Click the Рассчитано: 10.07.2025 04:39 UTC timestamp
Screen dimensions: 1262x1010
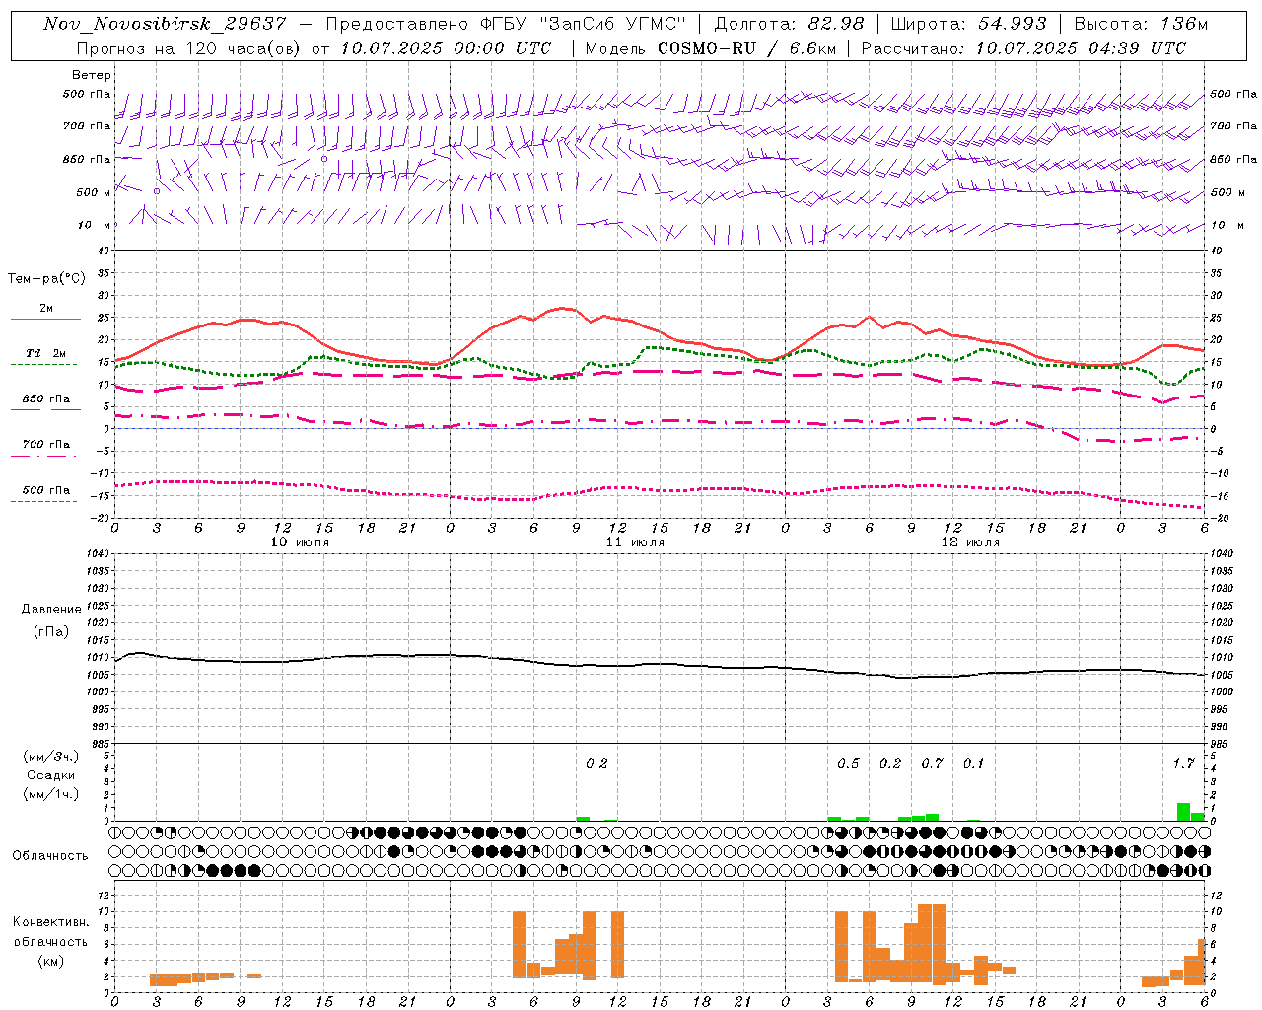[1023, 48]
